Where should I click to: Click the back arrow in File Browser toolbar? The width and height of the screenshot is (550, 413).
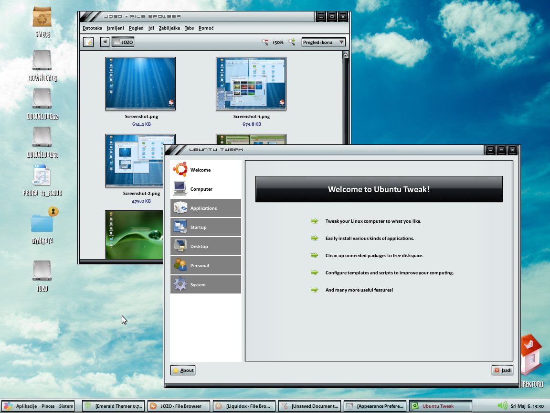(105, 42)
